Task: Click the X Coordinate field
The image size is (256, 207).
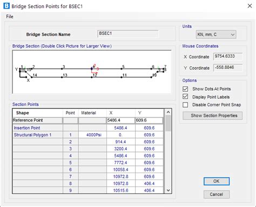Action: [x=228, y=57]
